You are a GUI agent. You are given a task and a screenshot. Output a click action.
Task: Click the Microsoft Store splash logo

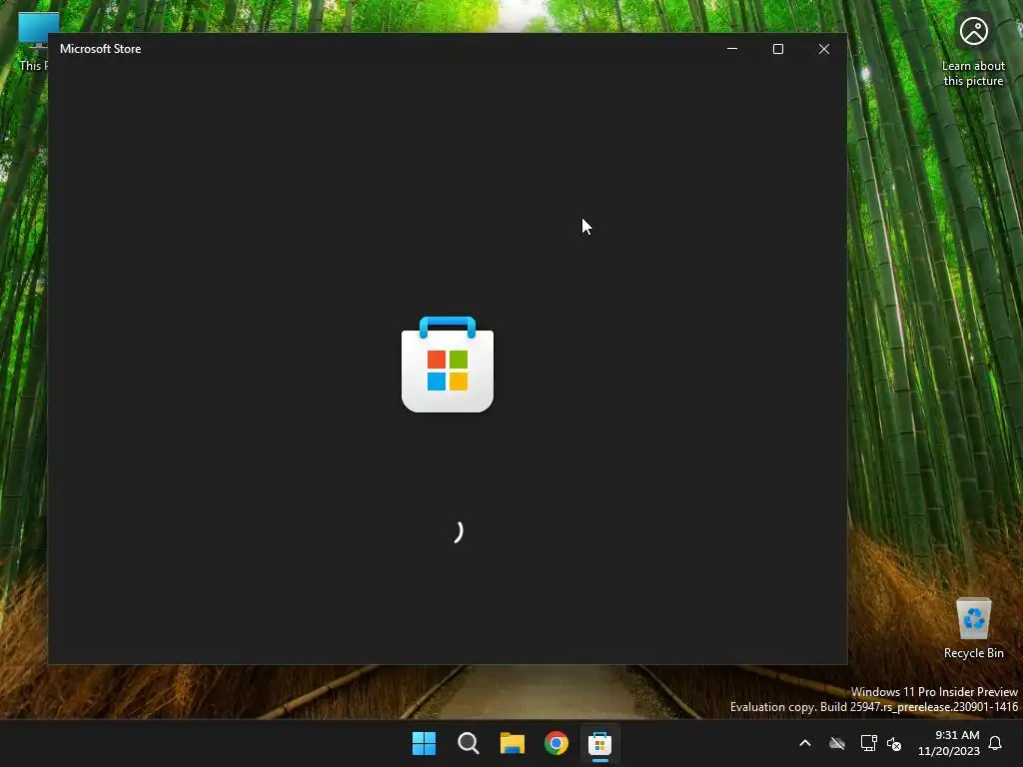coord(448,364)
